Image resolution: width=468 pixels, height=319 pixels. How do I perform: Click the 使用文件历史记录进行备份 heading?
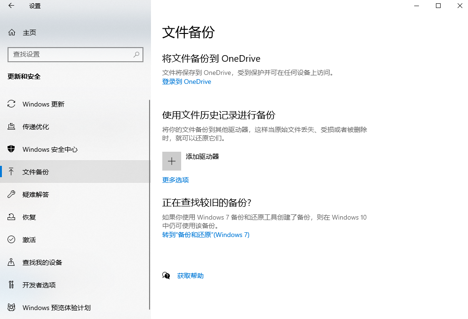coord(218,115)
